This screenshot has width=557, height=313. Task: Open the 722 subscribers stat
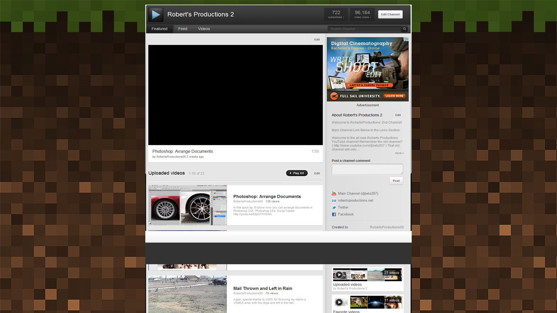coord(336,14)
